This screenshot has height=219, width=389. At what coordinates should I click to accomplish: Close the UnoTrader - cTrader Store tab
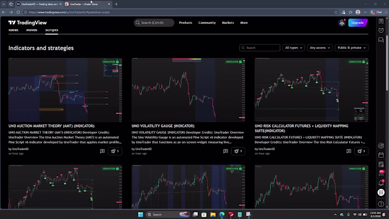109,4
